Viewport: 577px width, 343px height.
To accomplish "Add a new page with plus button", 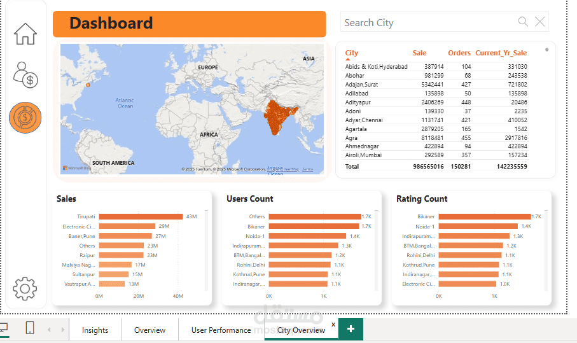I will pos(351,328).
